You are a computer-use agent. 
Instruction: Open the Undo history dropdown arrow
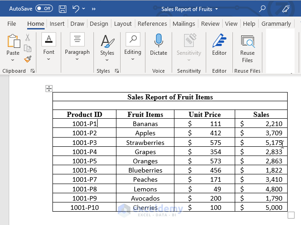[x=83, y=9]
